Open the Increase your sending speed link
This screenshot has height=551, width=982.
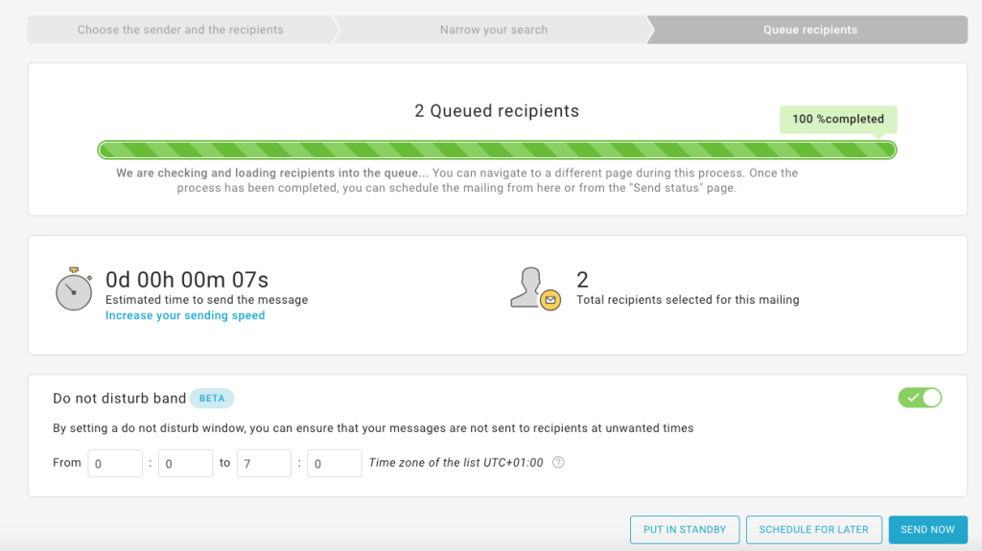tap(185, 315)
